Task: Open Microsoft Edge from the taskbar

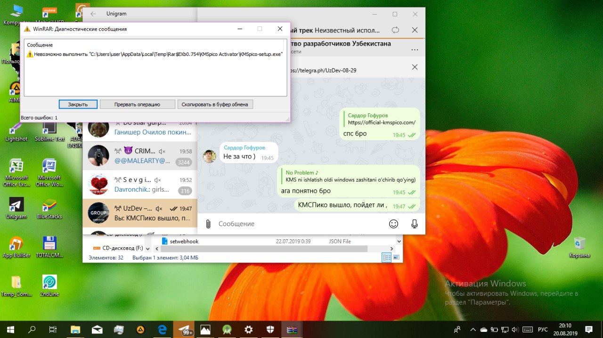Action: (163, 330)
